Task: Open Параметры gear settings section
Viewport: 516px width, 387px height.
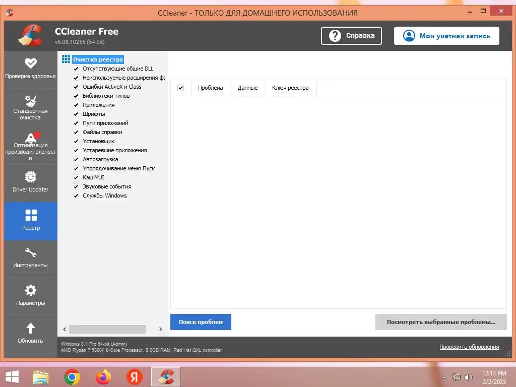Action: [31, 295]
